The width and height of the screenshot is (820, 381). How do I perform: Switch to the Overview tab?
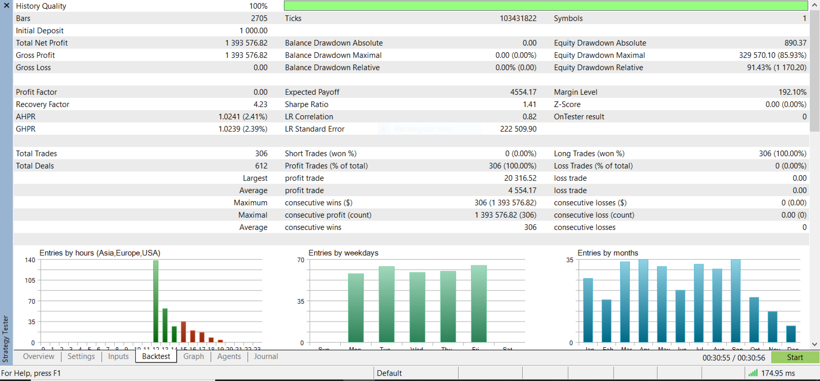tap(38, 356)
